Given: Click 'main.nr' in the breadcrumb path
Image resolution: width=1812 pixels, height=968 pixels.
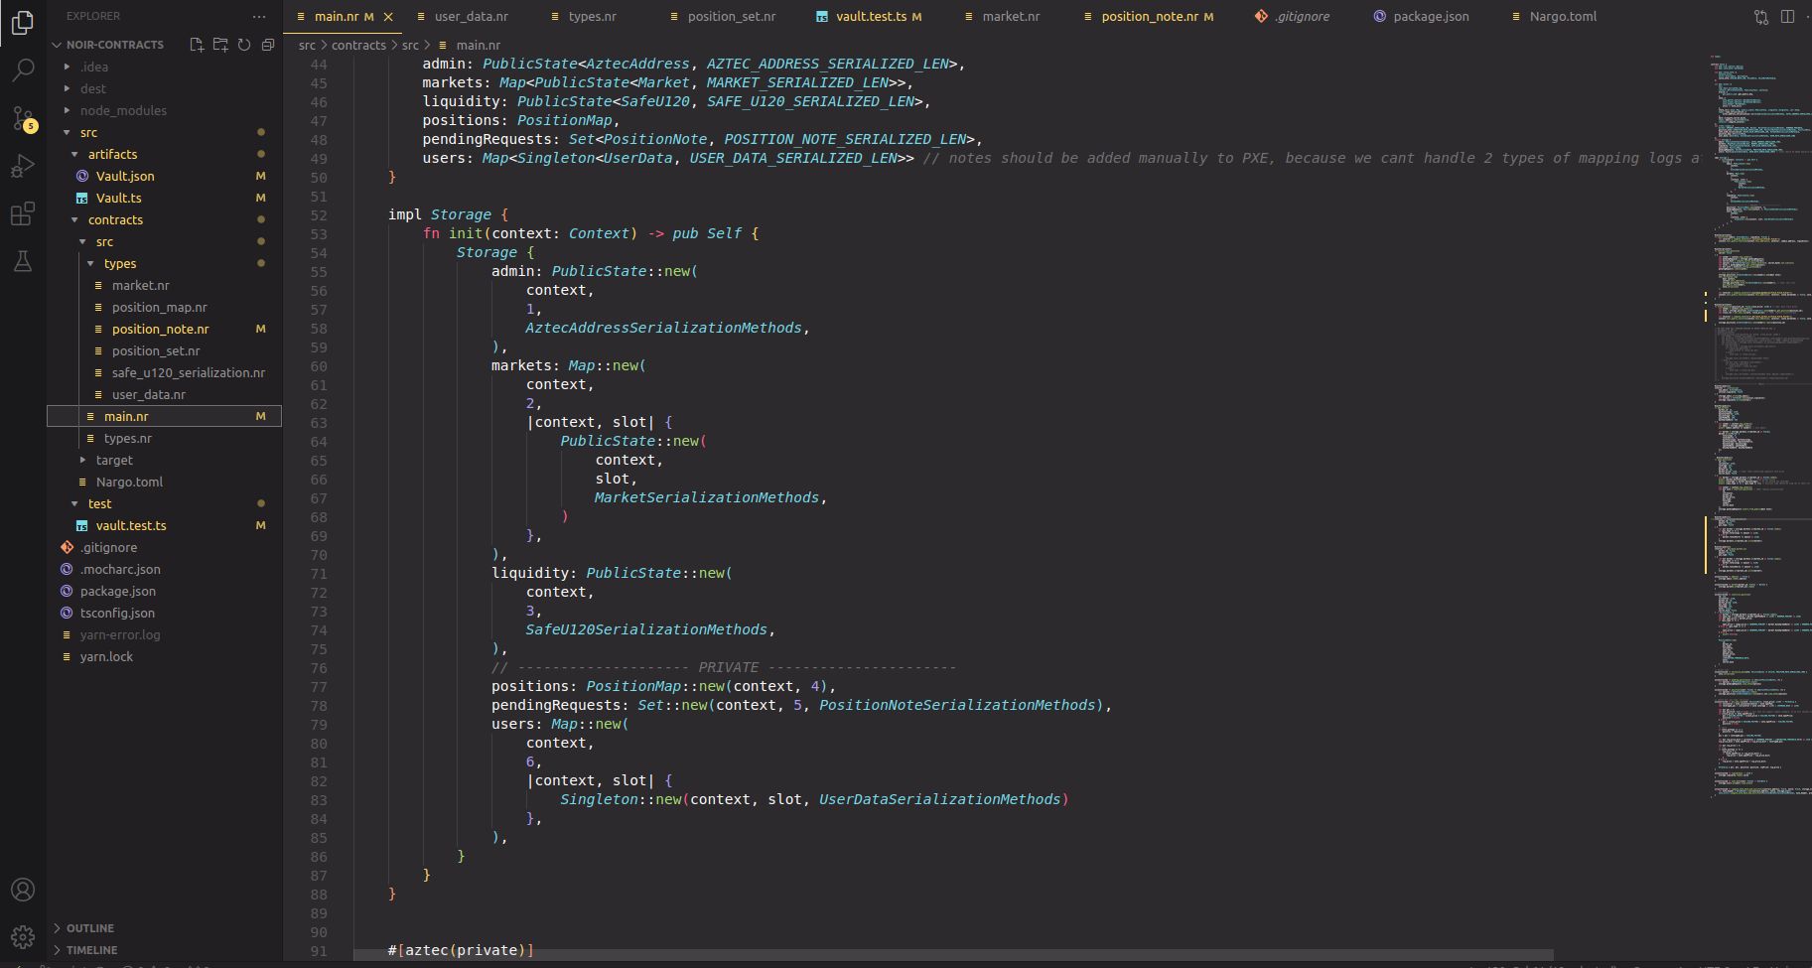Looking at the screenshot, I should pos(478,46).
